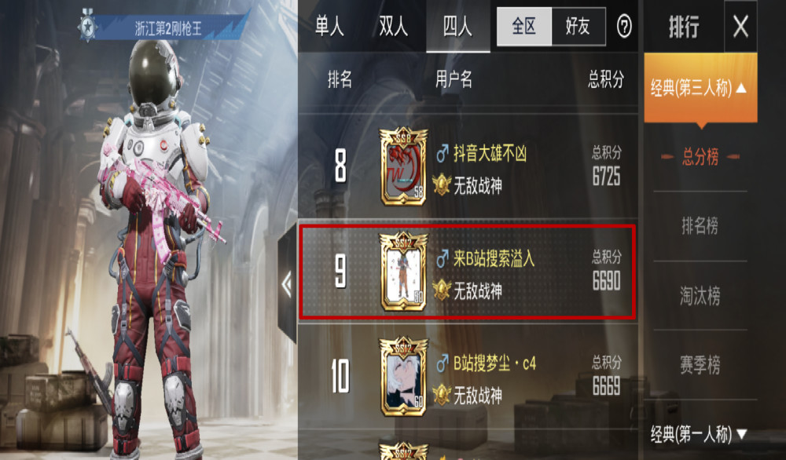Collapse the character panel with left arrow
The height and width of the screenshot is (460, 786).
pyautogui.click(x=287, y=285)
